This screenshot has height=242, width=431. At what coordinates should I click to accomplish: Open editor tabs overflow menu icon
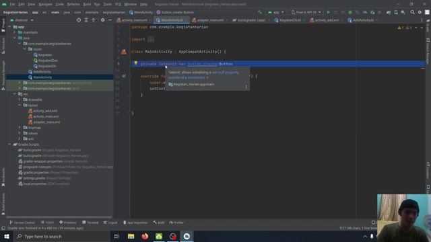[422, 20]
